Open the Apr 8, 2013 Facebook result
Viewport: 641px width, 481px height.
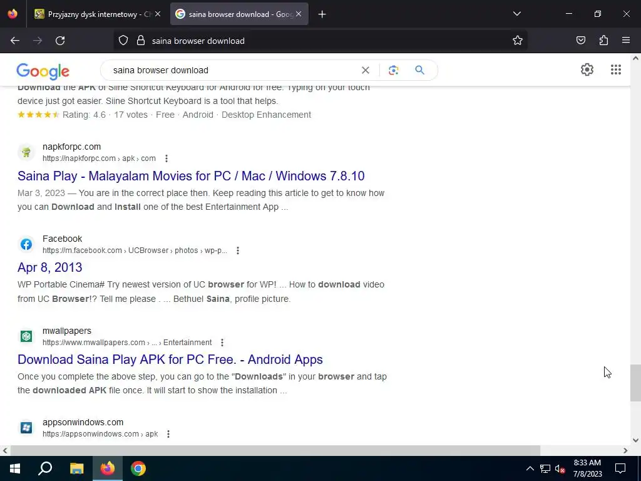(x=50, y=267)
